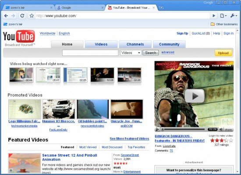Open the Unicycle Joe promoted thumbnail
Screen dimensions: 241x175
coord(127,109)
